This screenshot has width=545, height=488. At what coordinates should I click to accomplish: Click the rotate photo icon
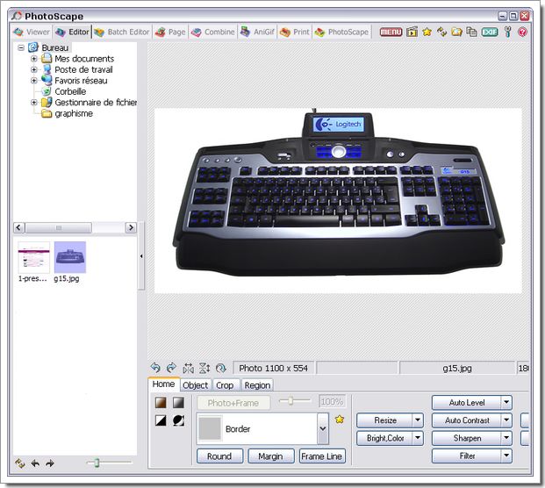pyautogui.click(x=220, y=368)
